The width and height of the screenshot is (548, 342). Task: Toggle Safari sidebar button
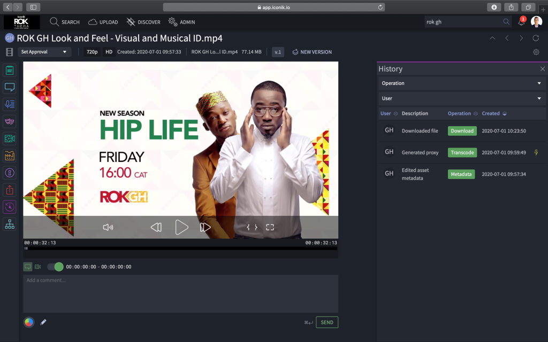click(33, 7)
